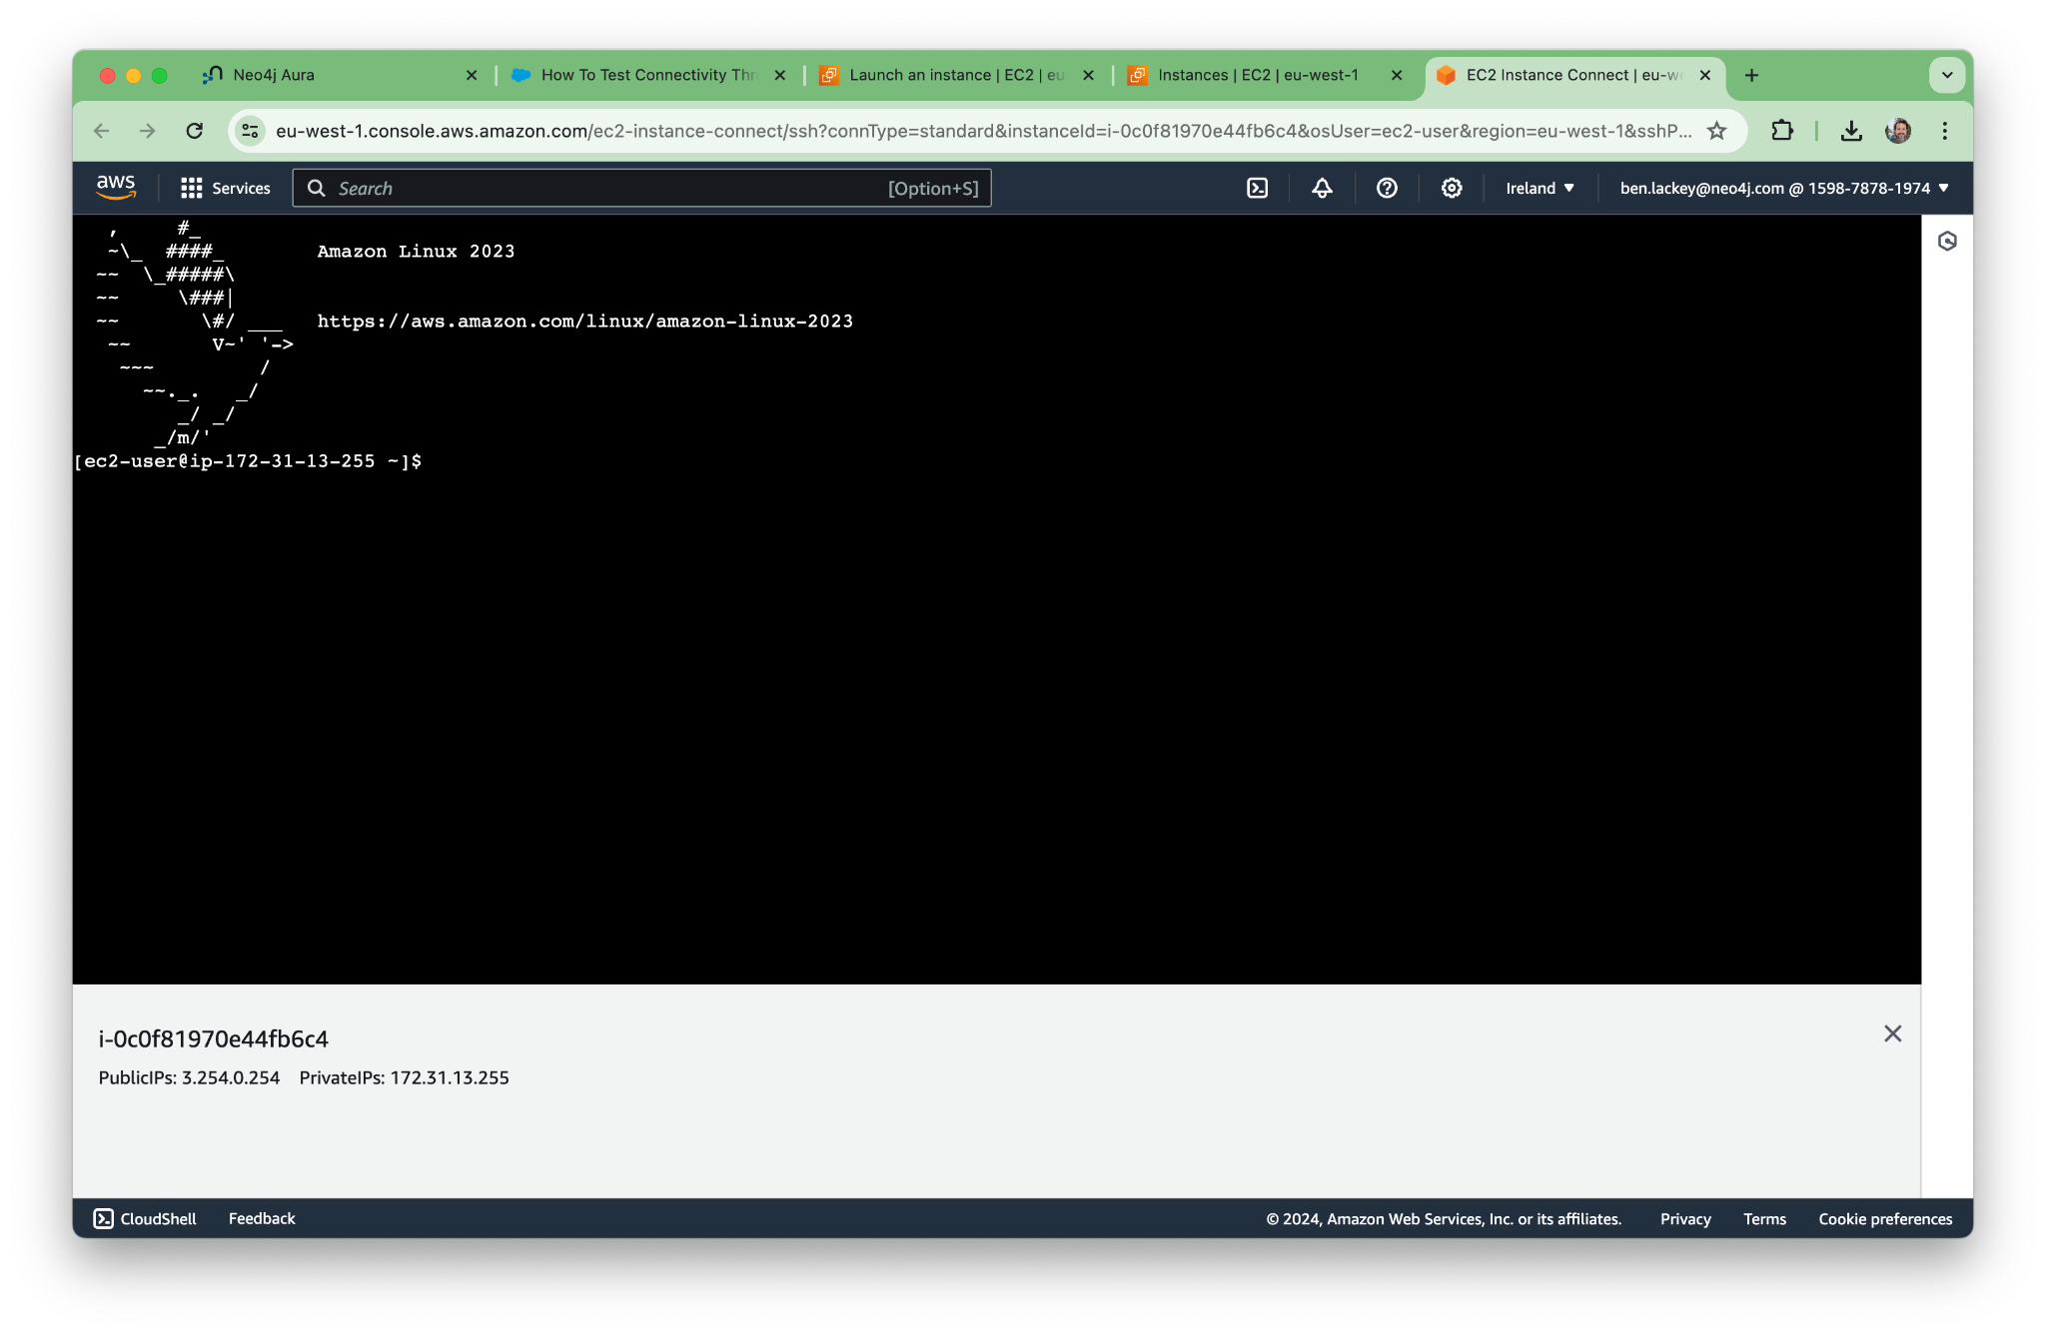Image resolution: width=2046 pixels, height=1334 pixels.
Task: Open the Chrome profile avatar
Action: 1898,131
